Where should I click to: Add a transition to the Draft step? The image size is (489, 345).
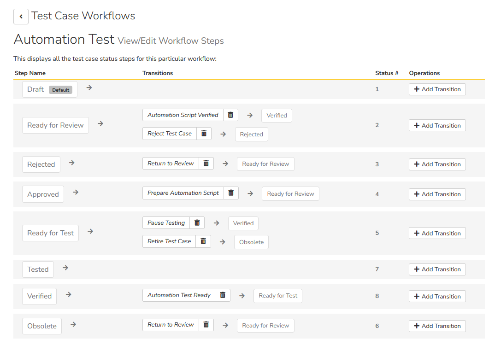pyautogui.click(x=437, y=89)
